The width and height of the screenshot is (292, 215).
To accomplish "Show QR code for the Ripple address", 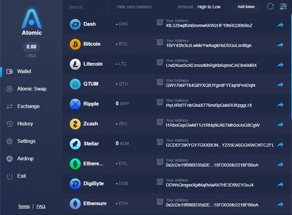I will 160,102.
